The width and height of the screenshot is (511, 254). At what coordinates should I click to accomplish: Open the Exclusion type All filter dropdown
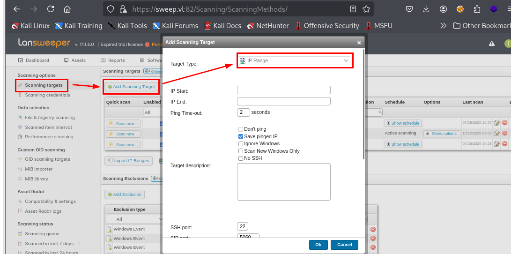pos(134,219)
